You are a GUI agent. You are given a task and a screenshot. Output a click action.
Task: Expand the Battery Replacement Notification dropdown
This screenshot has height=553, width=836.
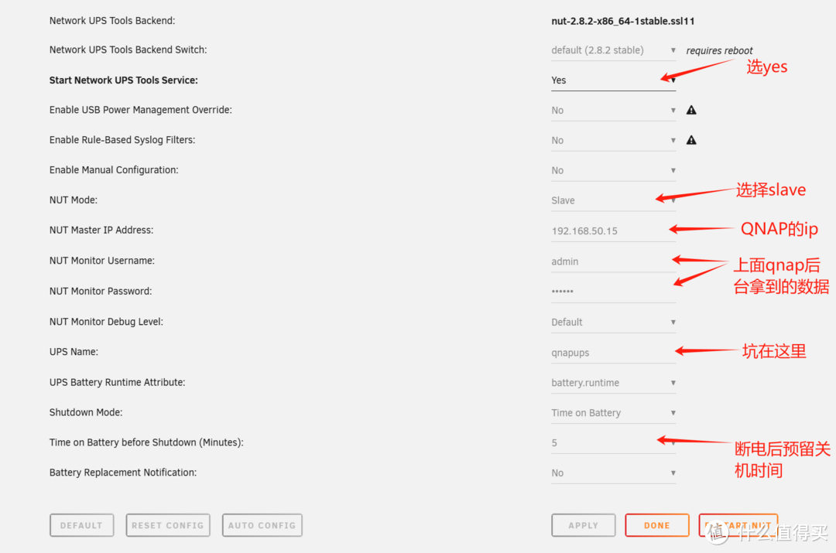click(612, 473)
